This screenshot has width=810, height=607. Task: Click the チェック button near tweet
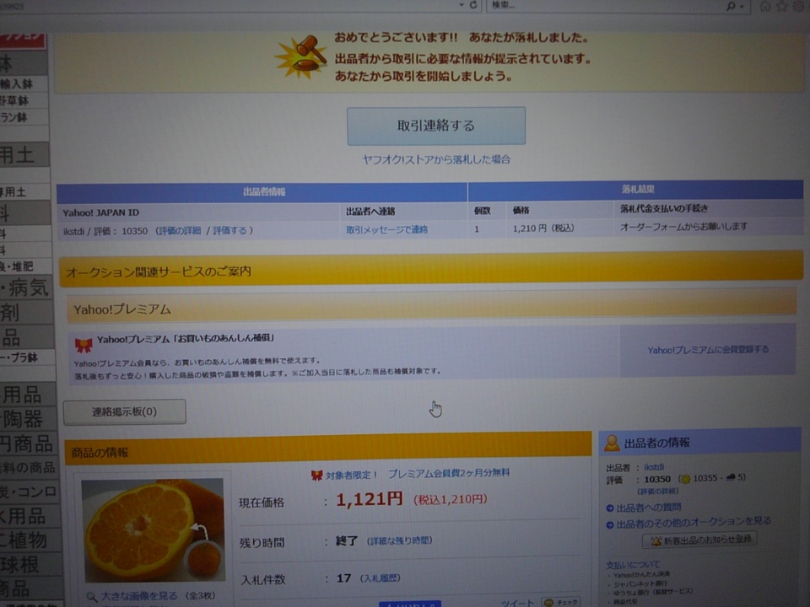click(561, 602)
